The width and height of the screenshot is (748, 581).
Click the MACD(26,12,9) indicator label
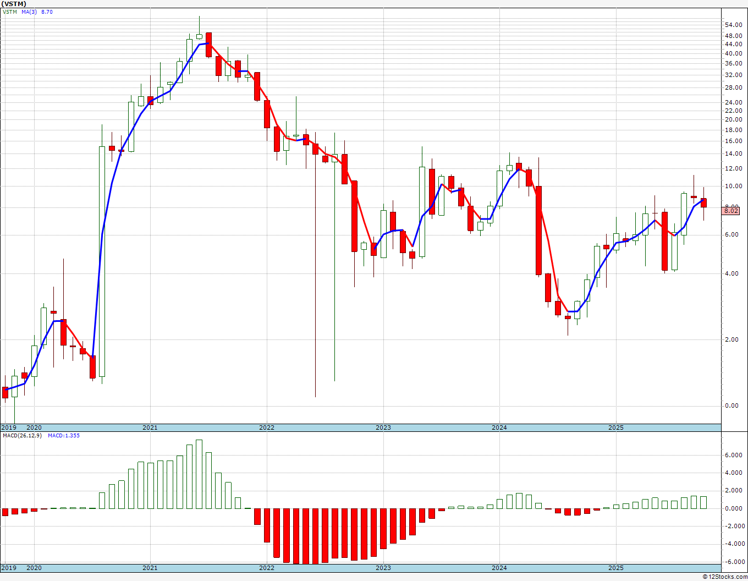(22, 436)
